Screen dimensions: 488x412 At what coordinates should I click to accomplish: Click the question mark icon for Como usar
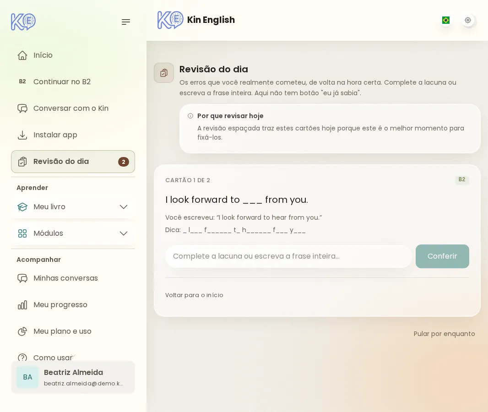(22, 358)
